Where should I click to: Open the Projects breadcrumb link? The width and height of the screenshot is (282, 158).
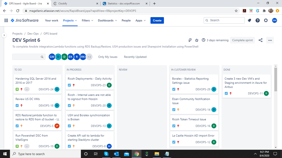click(x=18, y=33)
